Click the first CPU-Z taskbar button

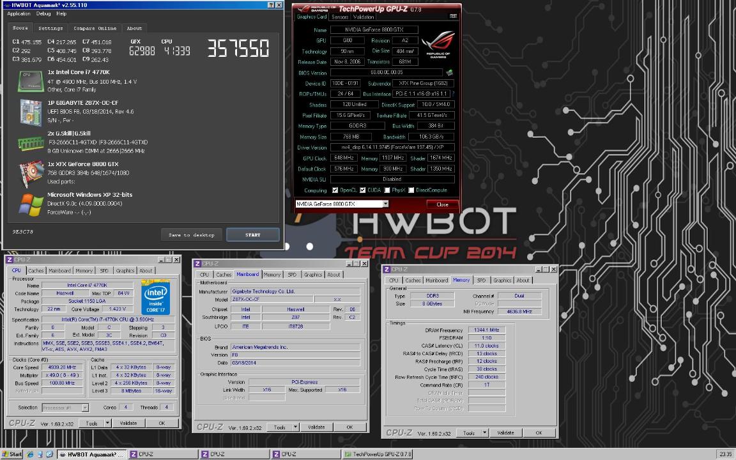point(162,454)
